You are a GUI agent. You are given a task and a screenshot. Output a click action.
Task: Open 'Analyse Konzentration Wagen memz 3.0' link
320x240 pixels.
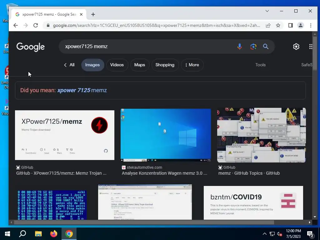click(164, 173)
